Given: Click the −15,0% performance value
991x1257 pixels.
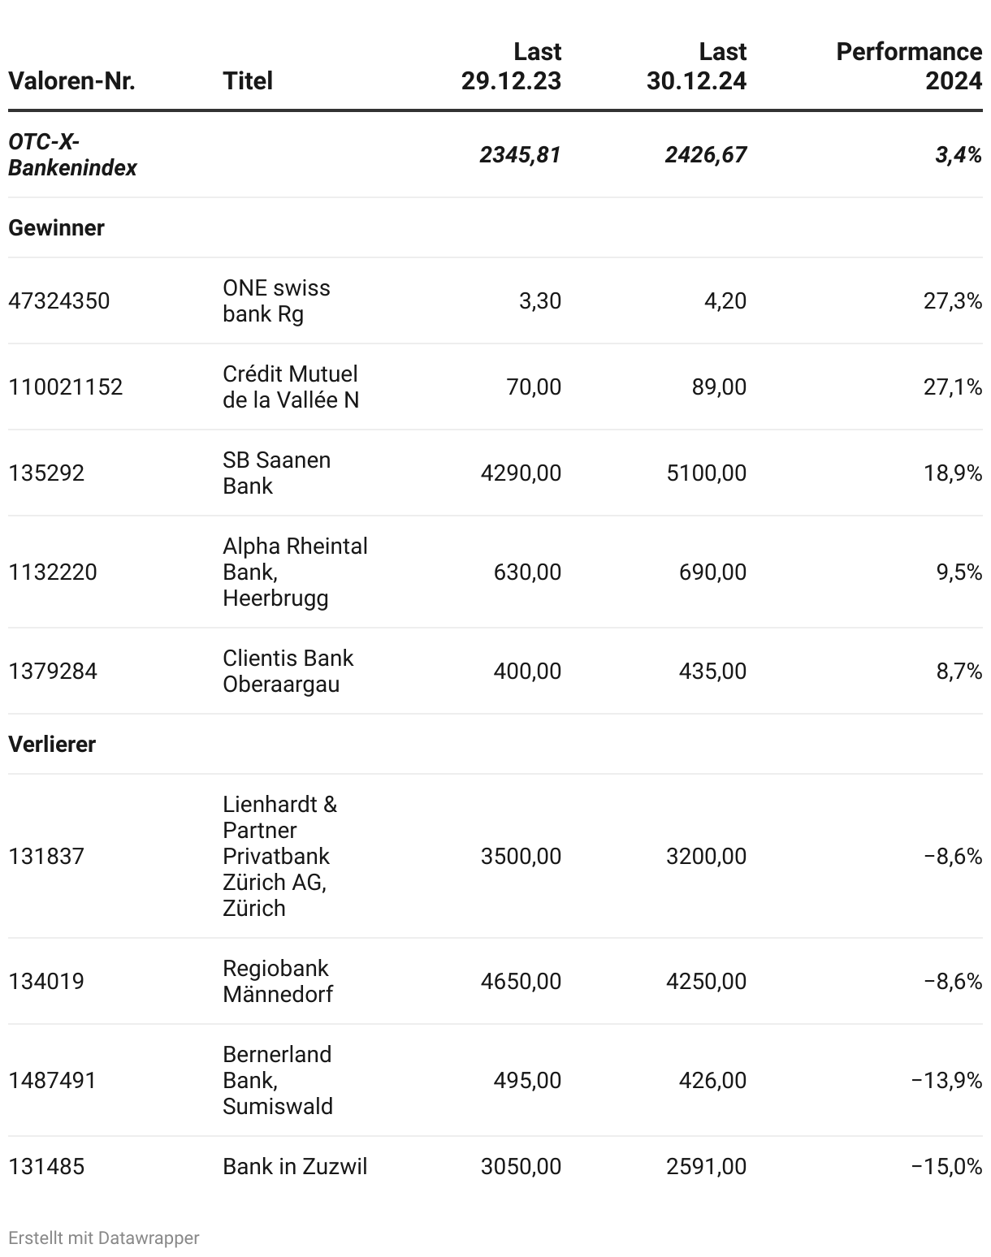Looking at the screenshot, I should click(x=946, y=1167).
